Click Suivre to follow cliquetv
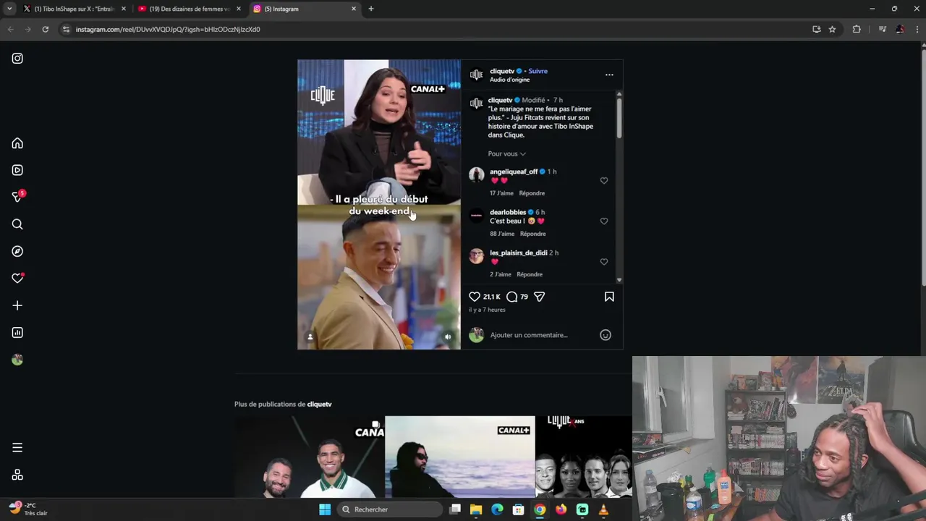This screenshot has height=521, width=926. coord(538,71)
